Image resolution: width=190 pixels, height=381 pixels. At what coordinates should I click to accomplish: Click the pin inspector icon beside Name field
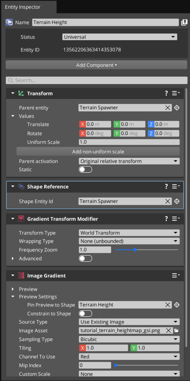pos(184,22)
